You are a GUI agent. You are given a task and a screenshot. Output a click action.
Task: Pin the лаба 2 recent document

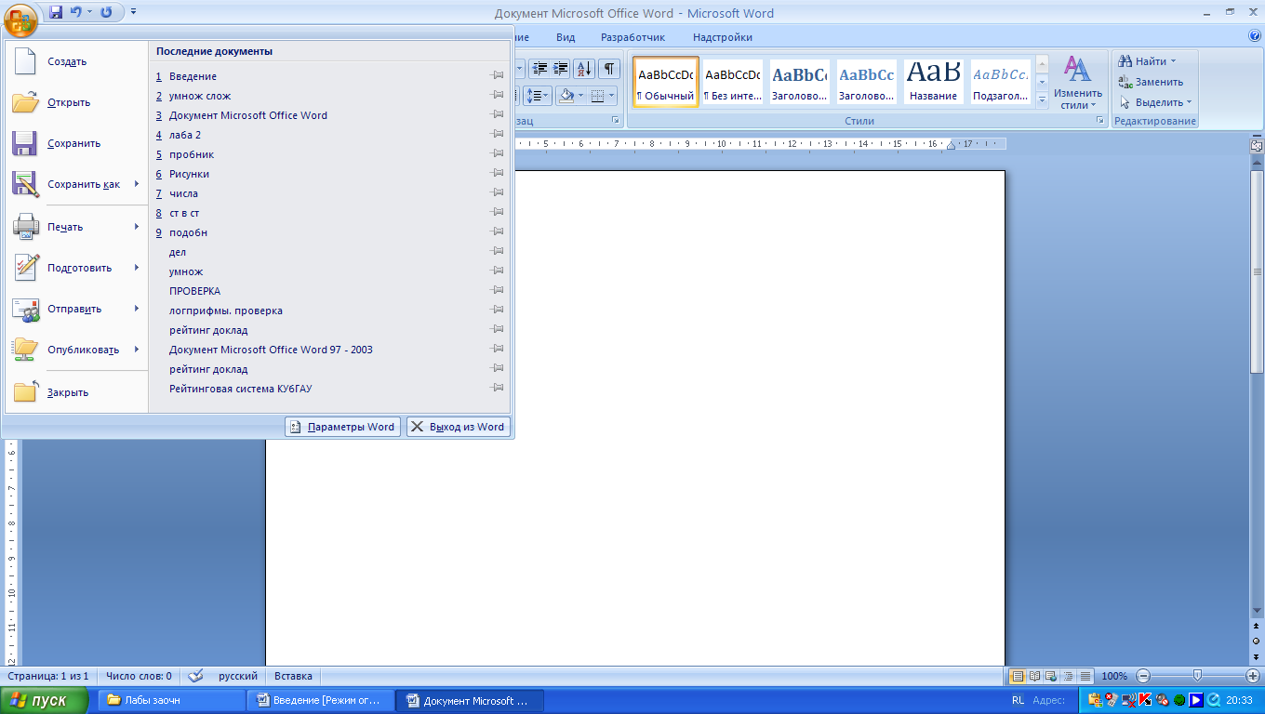pos(498,135)
